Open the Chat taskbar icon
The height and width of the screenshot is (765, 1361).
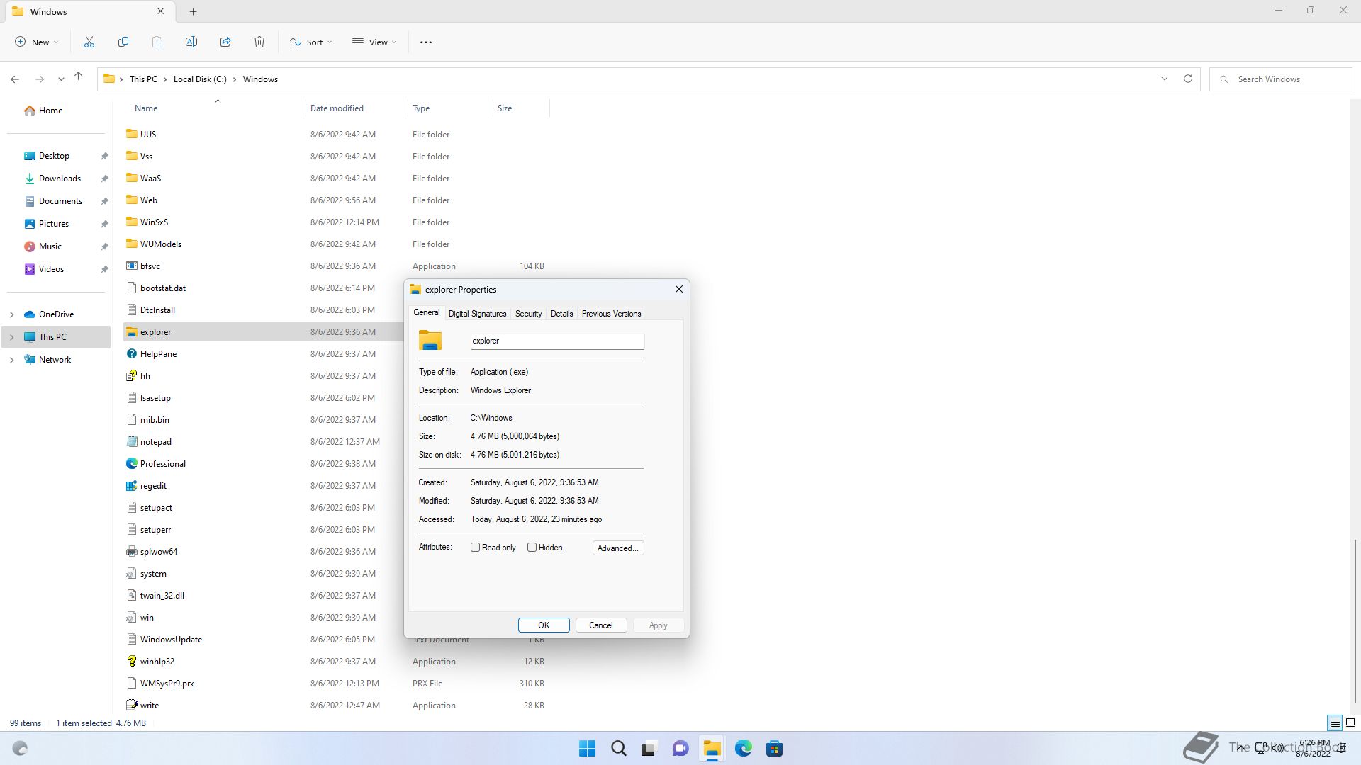[x=680, y=749]
